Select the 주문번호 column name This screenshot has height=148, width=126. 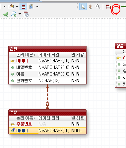pos(24,124)
